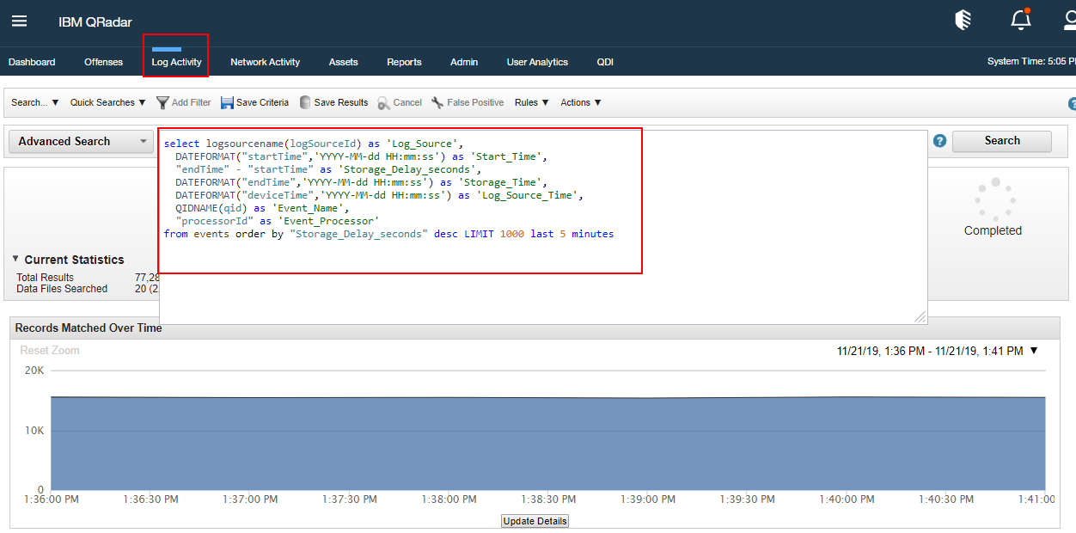Run the query with the Search button

(1002, 141)
